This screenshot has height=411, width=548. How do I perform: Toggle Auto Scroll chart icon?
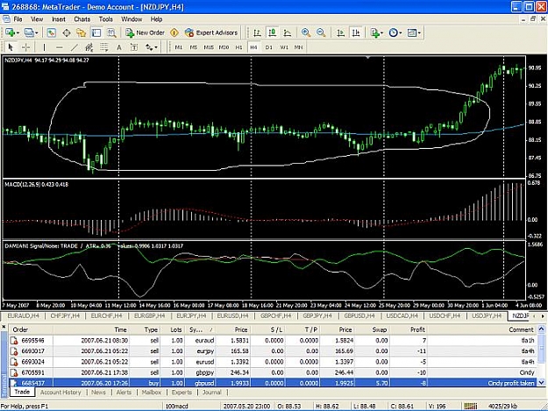(x=340, y=32)
